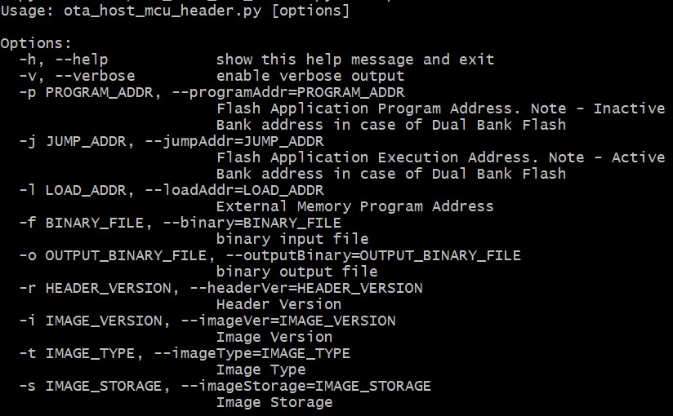Click the "Options:" heading
Screen dimensions: 673x416
coord(36,43)
